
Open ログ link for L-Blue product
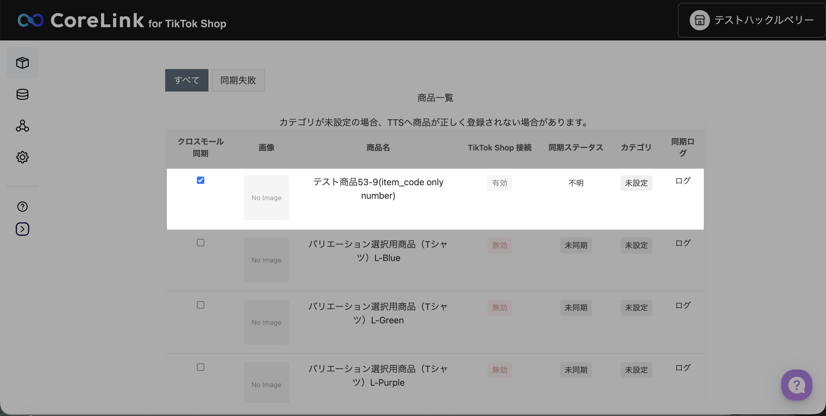tap(682, 243)
